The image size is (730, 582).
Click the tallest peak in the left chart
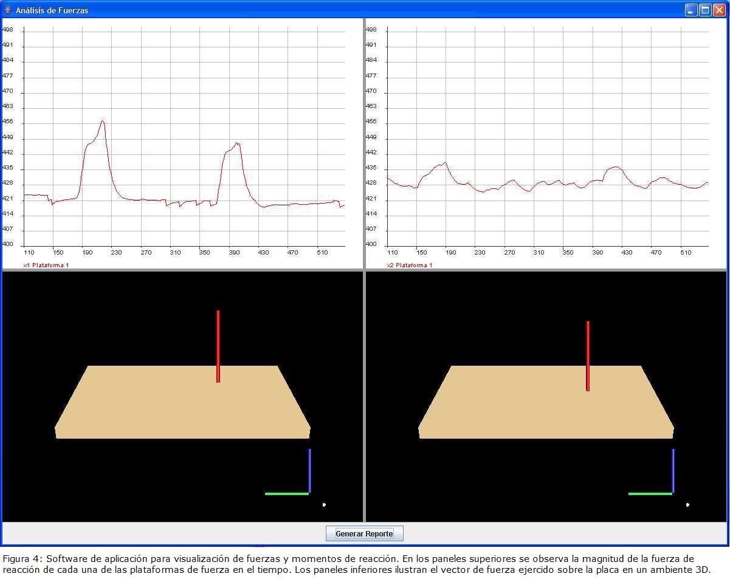click(x=102, y=121)
